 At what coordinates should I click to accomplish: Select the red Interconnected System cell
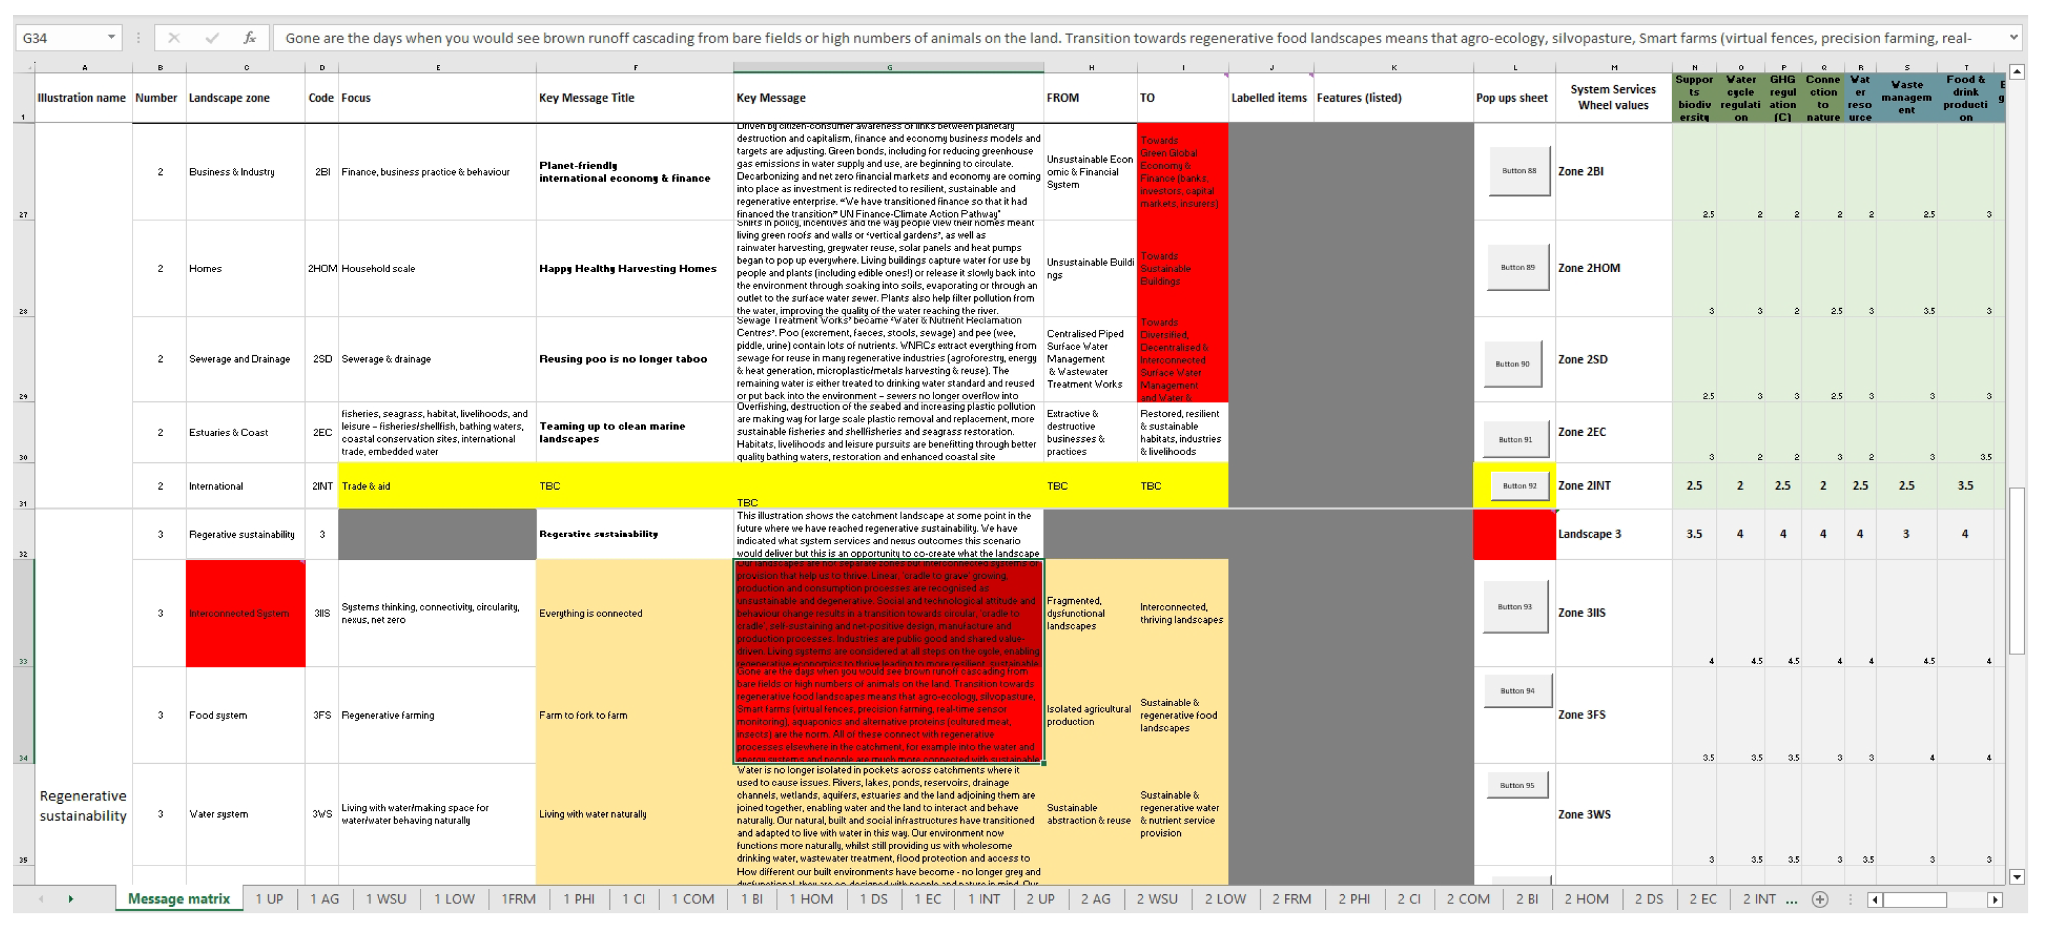click(x=245, y=614)
